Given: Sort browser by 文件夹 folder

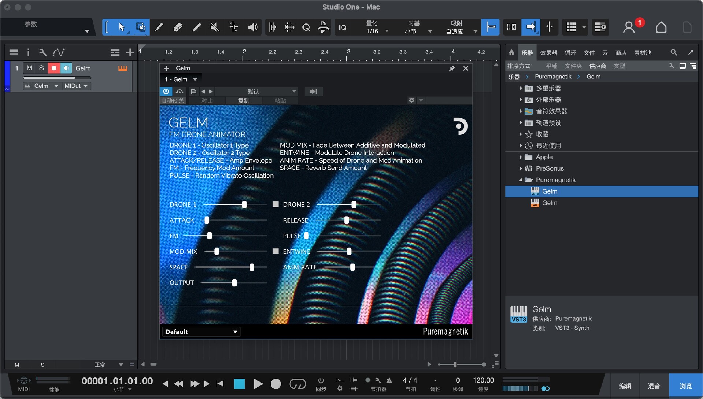Looking at the screenshot, I should [x=573, y=66].
